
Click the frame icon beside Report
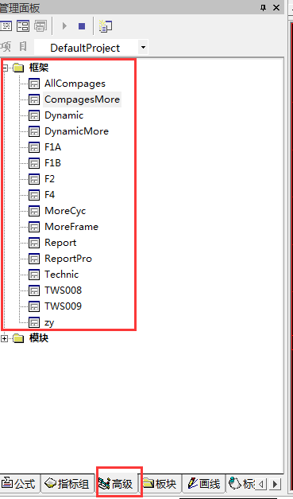34,243
